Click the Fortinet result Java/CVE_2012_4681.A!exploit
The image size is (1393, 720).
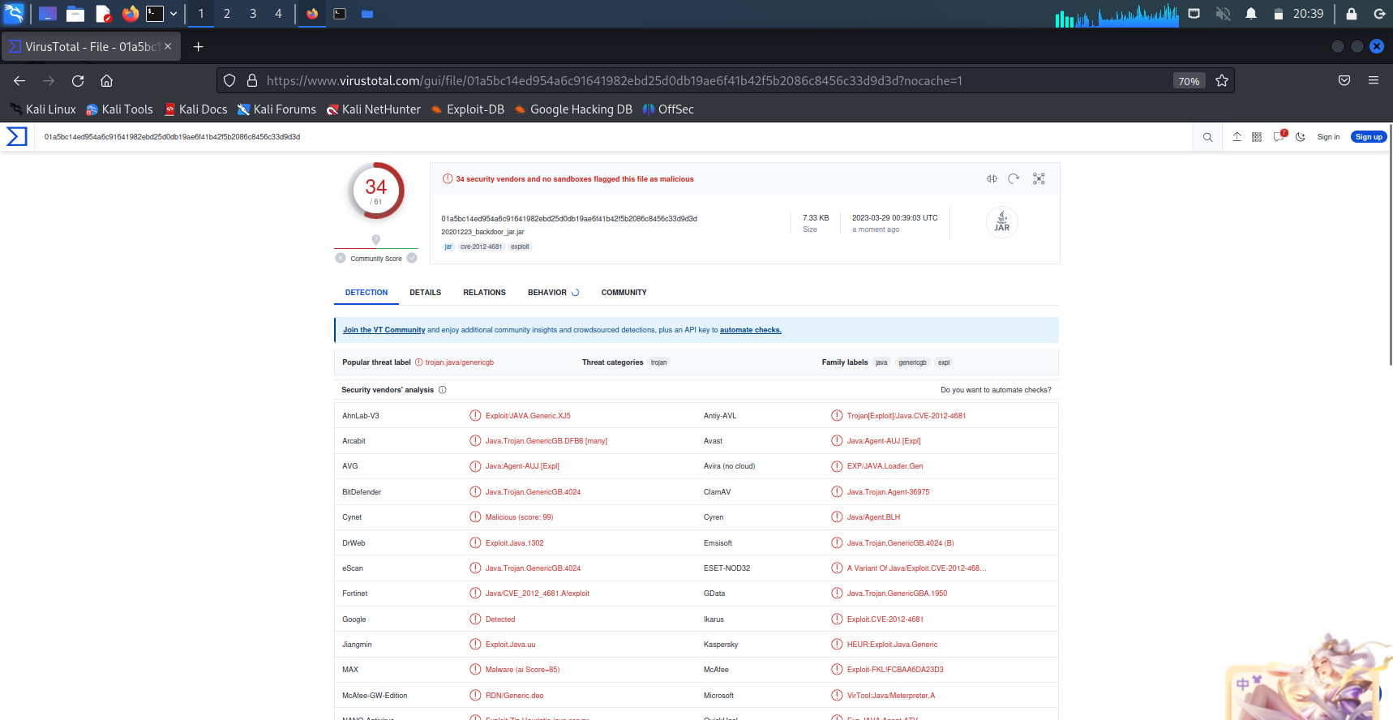(x=538, y=594)
